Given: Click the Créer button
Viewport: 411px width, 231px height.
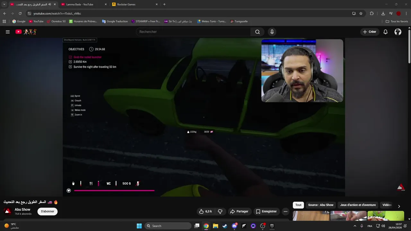Looking at the screenshot, I should 369,32.
